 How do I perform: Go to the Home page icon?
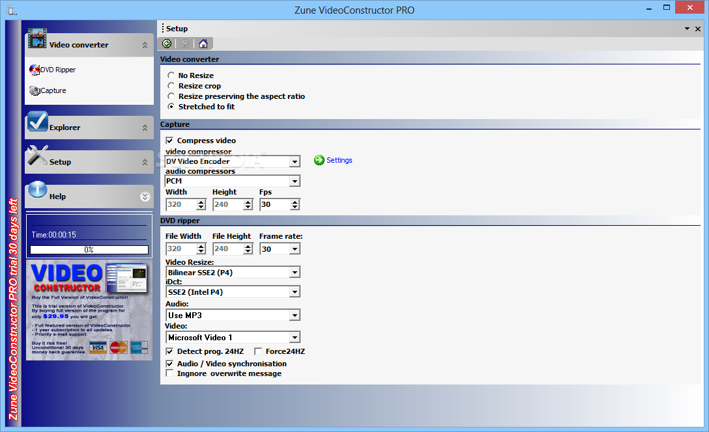point(203,44)
